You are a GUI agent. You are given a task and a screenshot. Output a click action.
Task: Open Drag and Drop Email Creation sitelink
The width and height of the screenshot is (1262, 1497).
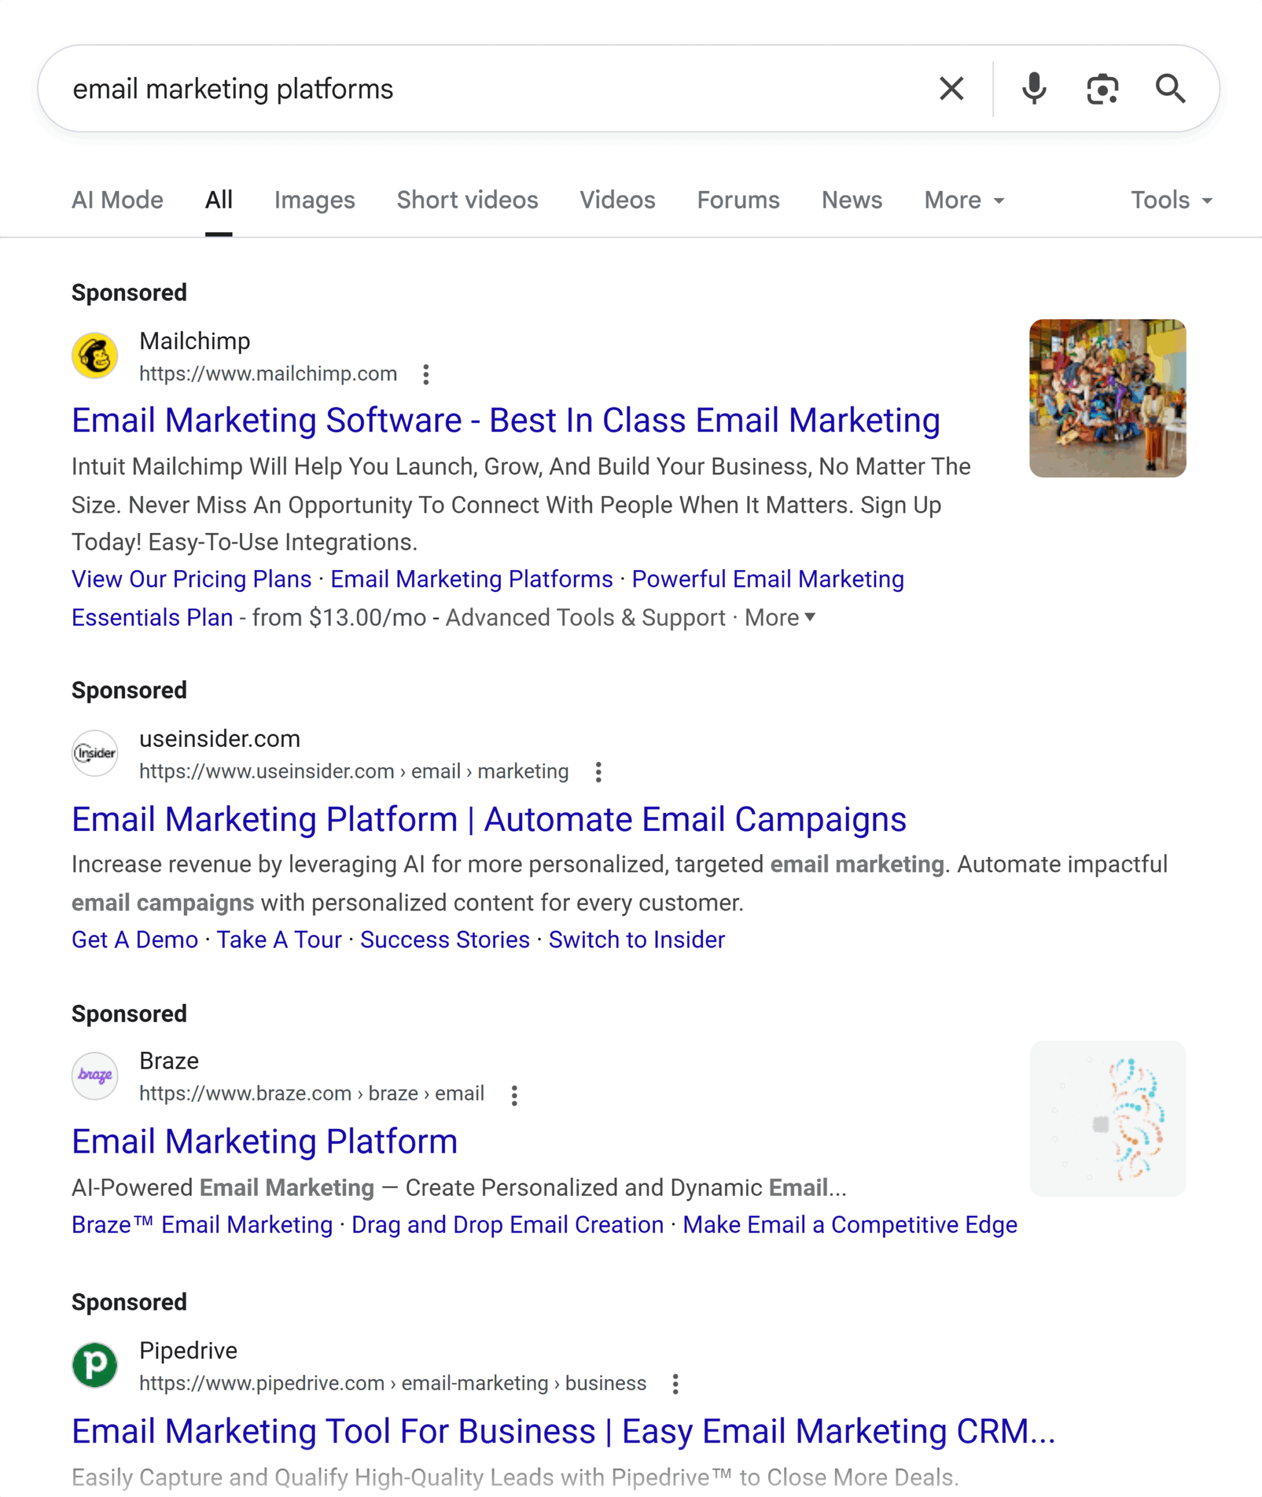point(507,1225)
